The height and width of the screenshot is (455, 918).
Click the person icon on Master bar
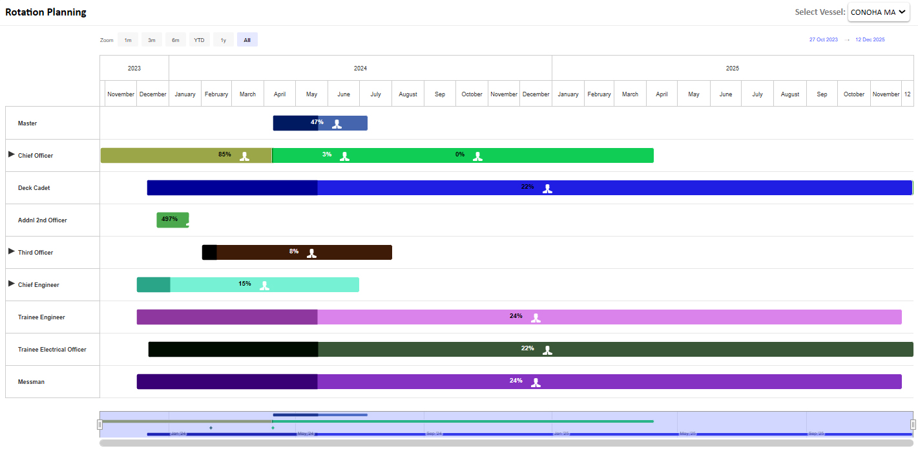pyautogui.click(x=337, y=124)
